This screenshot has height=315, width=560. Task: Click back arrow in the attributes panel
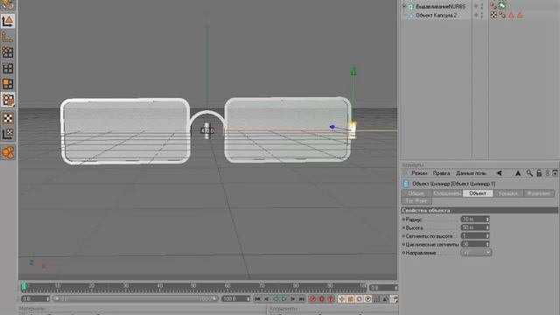(499, 173)
